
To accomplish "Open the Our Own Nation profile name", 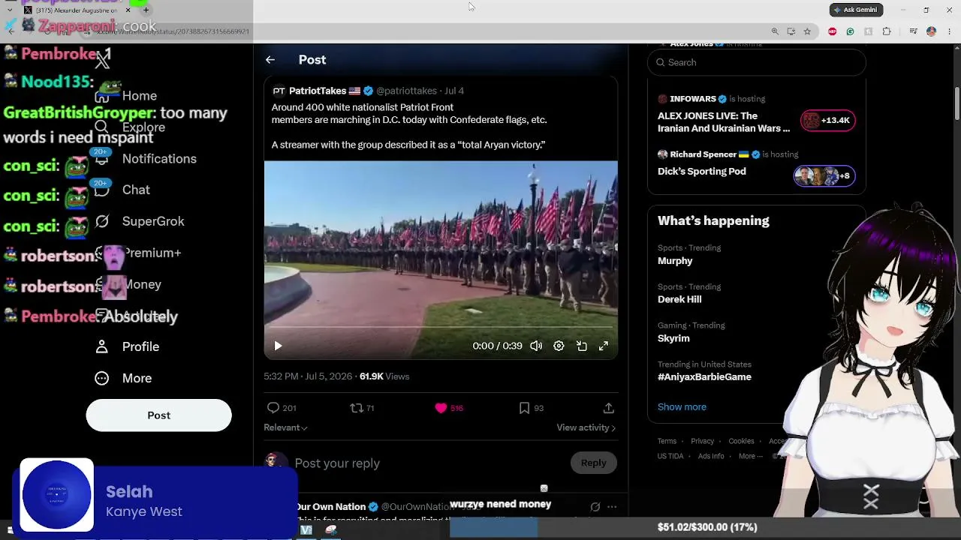I will click(x=330, y=507).
